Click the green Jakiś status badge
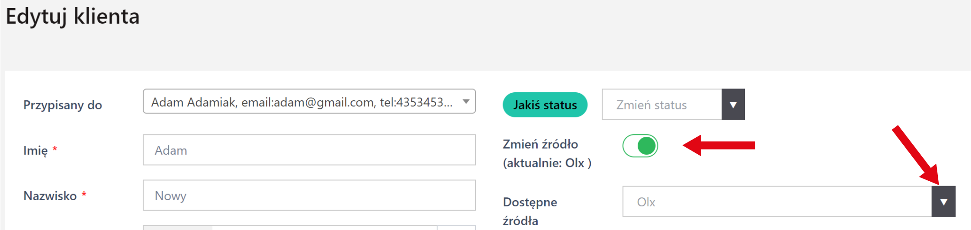This screenshot has width=971, height=230. 545,105
